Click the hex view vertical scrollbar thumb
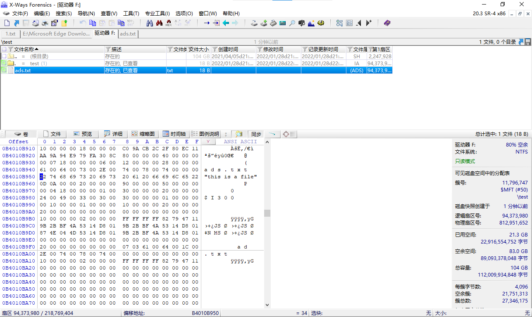The width and height of the screenshot is (532, 317). click(267, 213)
